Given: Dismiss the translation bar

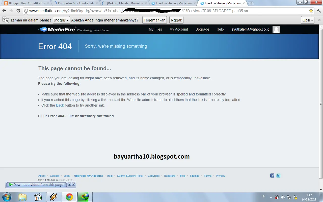Looking at the screenshot, I should click(319, 20).
